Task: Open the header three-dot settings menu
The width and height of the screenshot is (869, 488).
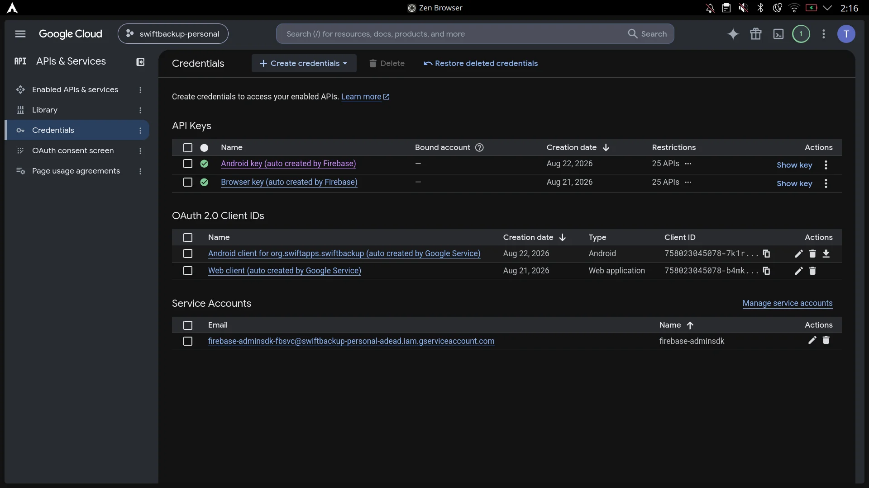Action: [824, 34]
